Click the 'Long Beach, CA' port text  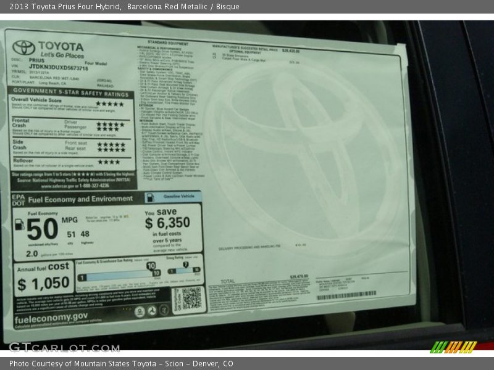(x=52, y=83)
